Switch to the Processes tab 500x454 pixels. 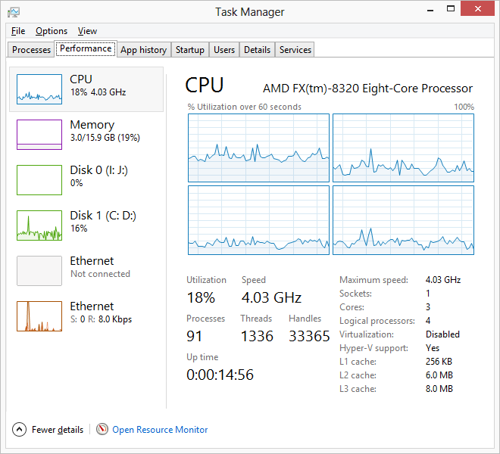coord(31,50)
